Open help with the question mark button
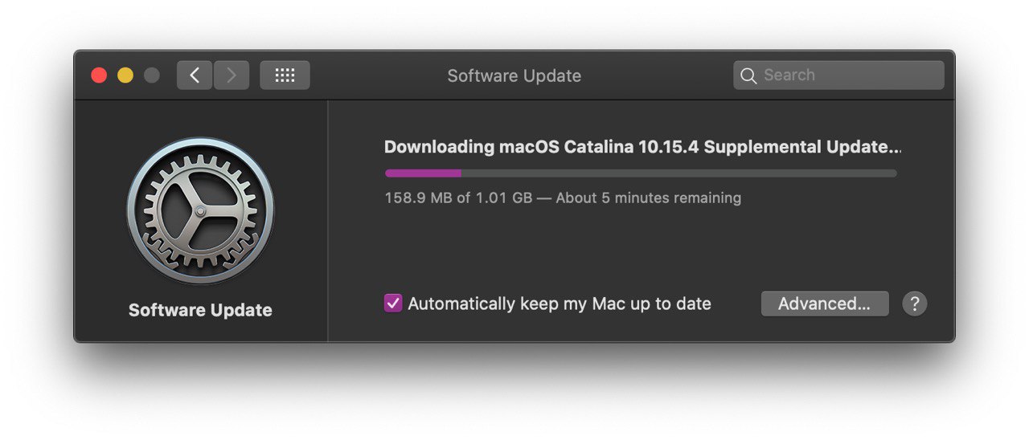1029x440 pixels. [915, 304]
